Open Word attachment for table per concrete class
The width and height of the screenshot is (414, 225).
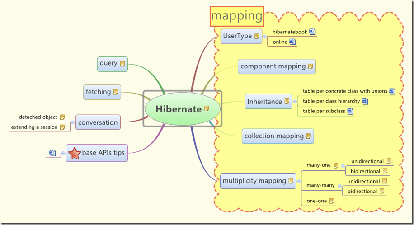392,91
